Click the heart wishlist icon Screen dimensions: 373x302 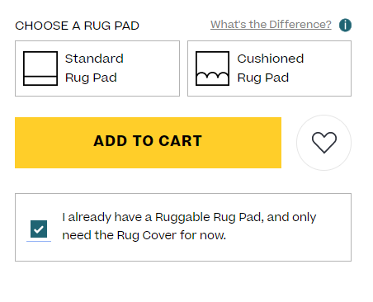(324, 143)
